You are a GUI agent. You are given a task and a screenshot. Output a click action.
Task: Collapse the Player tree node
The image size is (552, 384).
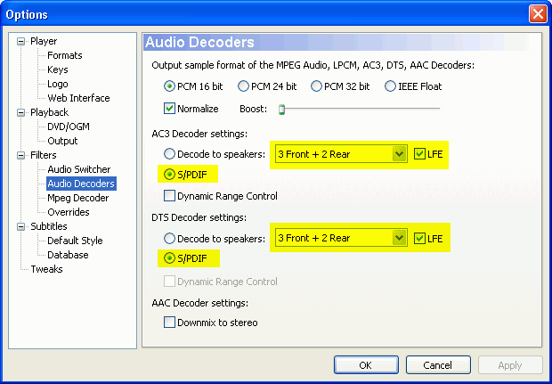coord(21,41)
